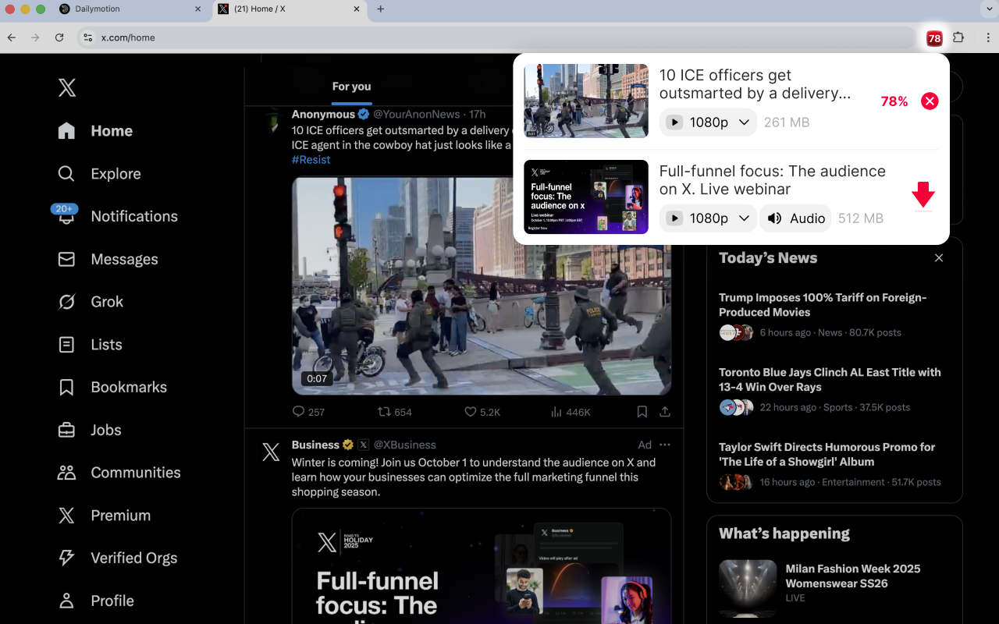This screenshot has height=624, width=999.
Task: Like the Anonymous ICE officers tweet
Action: click(x=471, y=411)
